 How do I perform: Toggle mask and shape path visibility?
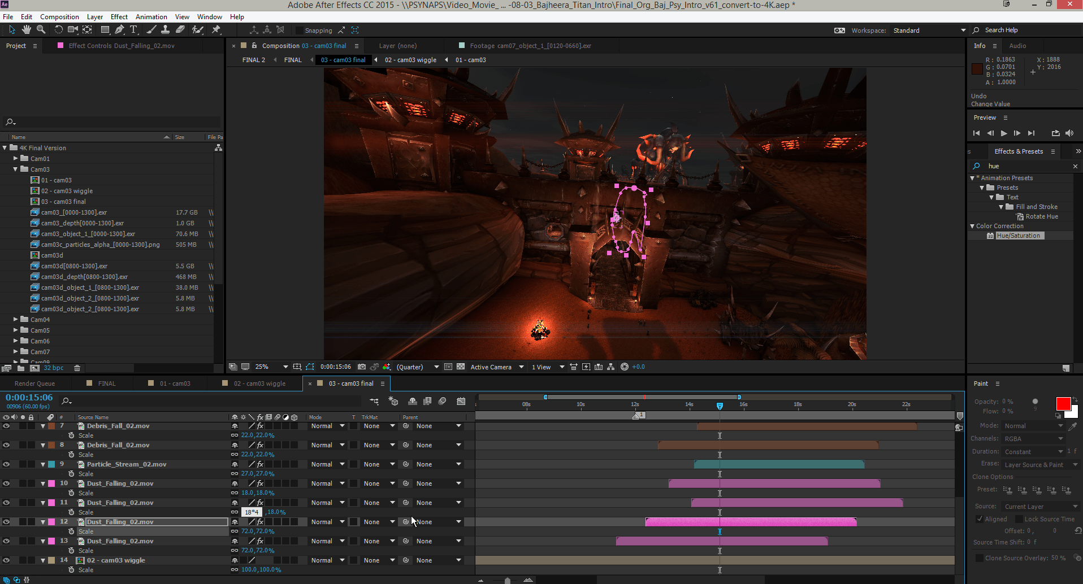tap(309, 367)
